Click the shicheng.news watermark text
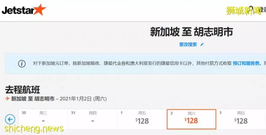The height and width of the screenshot is (135, 266). 34,129
